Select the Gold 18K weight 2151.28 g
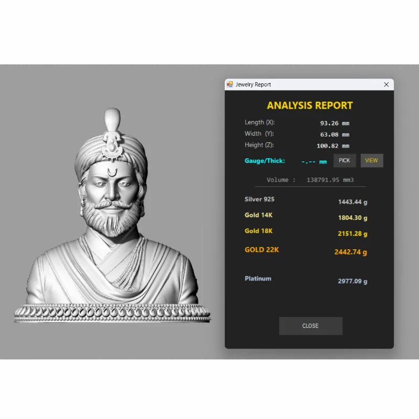The height and width of the screenshot is (419, 419). tap(352, 234)
